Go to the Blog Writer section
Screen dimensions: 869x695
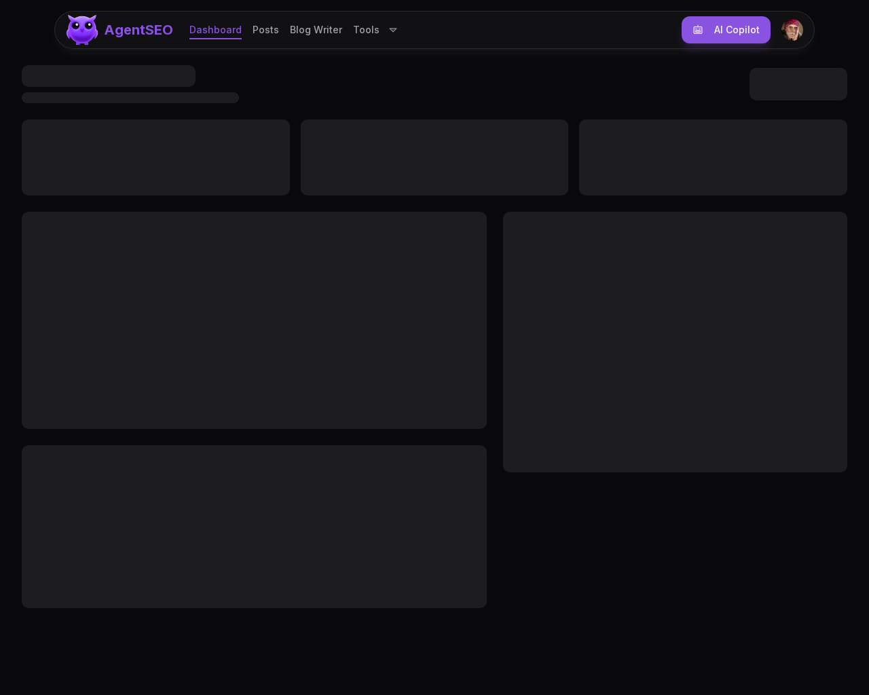316,30
